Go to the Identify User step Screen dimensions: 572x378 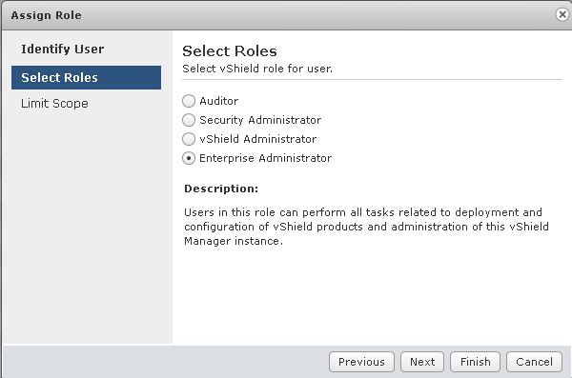[62, 50]
